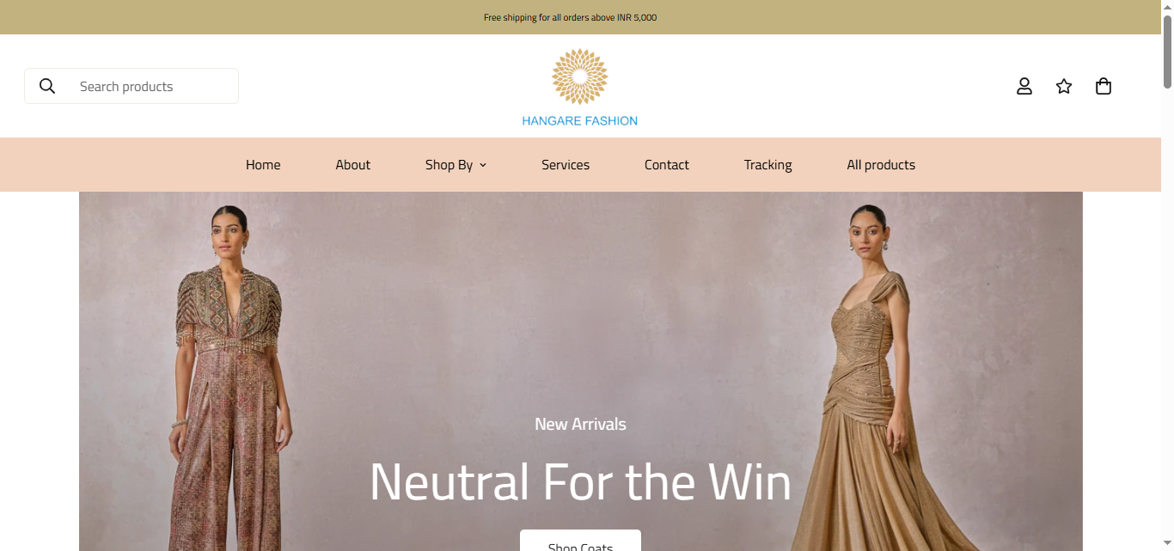Open the About page
The width and height of the screenshot is (1174, 551).
pos(352,165)
